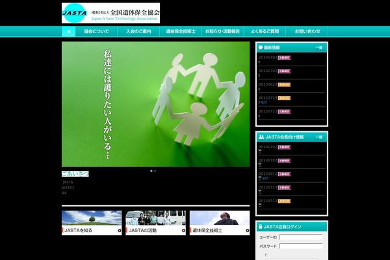Click the 8/7 link under 20120812

point(265,178)
